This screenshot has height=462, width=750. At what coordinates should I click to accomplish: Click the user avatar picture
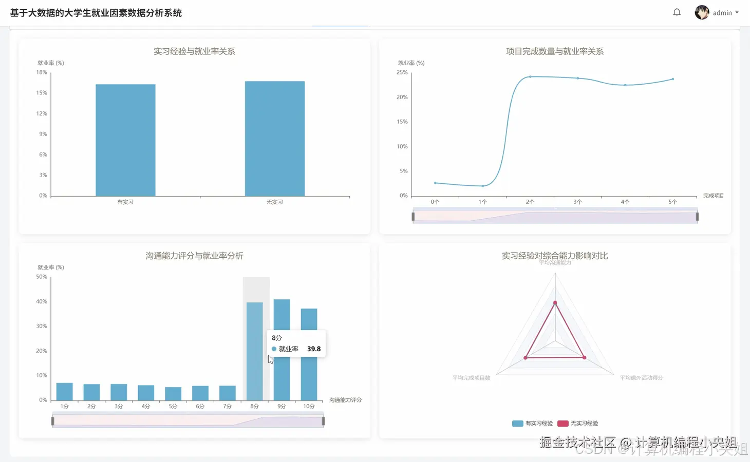(702, 12)
